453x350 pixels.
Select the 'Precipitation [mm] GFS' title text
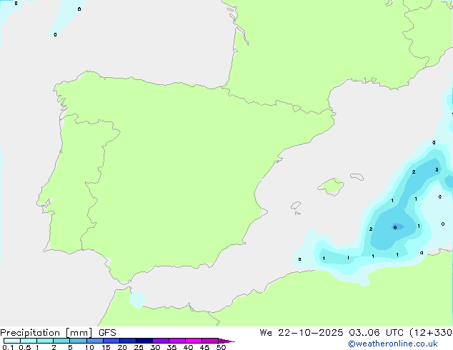click(x=58, y=333)
